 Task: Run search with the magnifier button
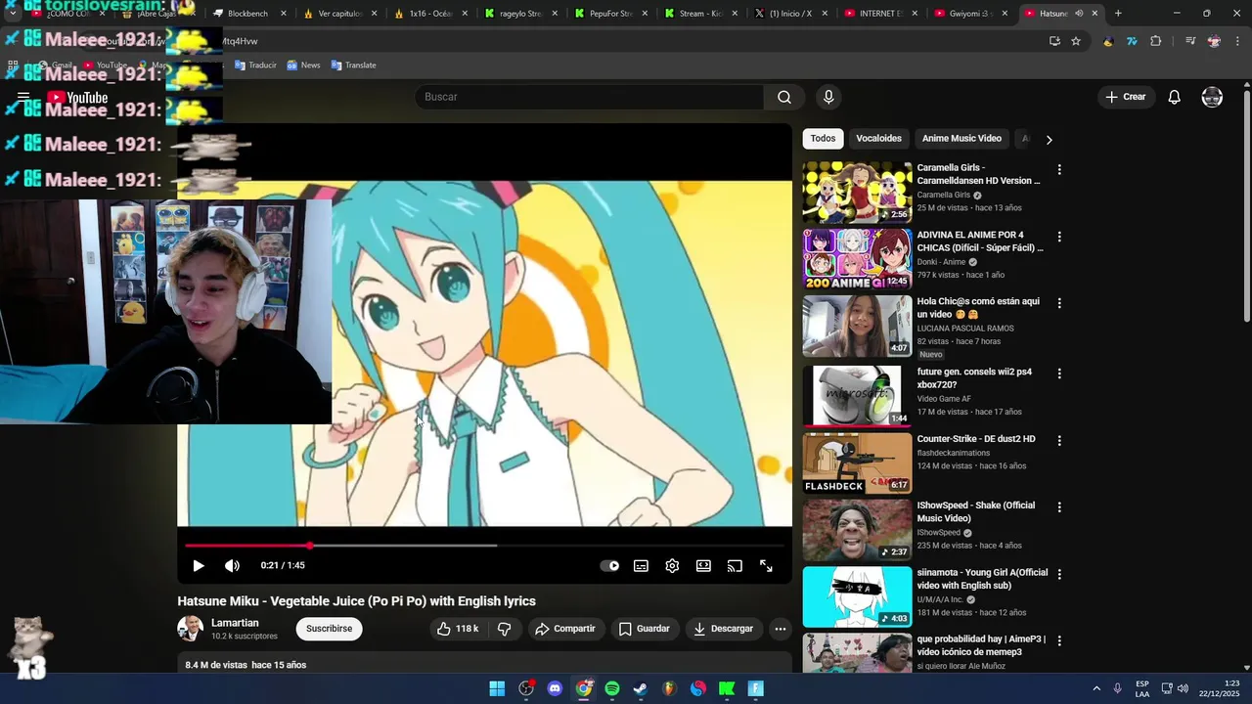click(783, 97)
